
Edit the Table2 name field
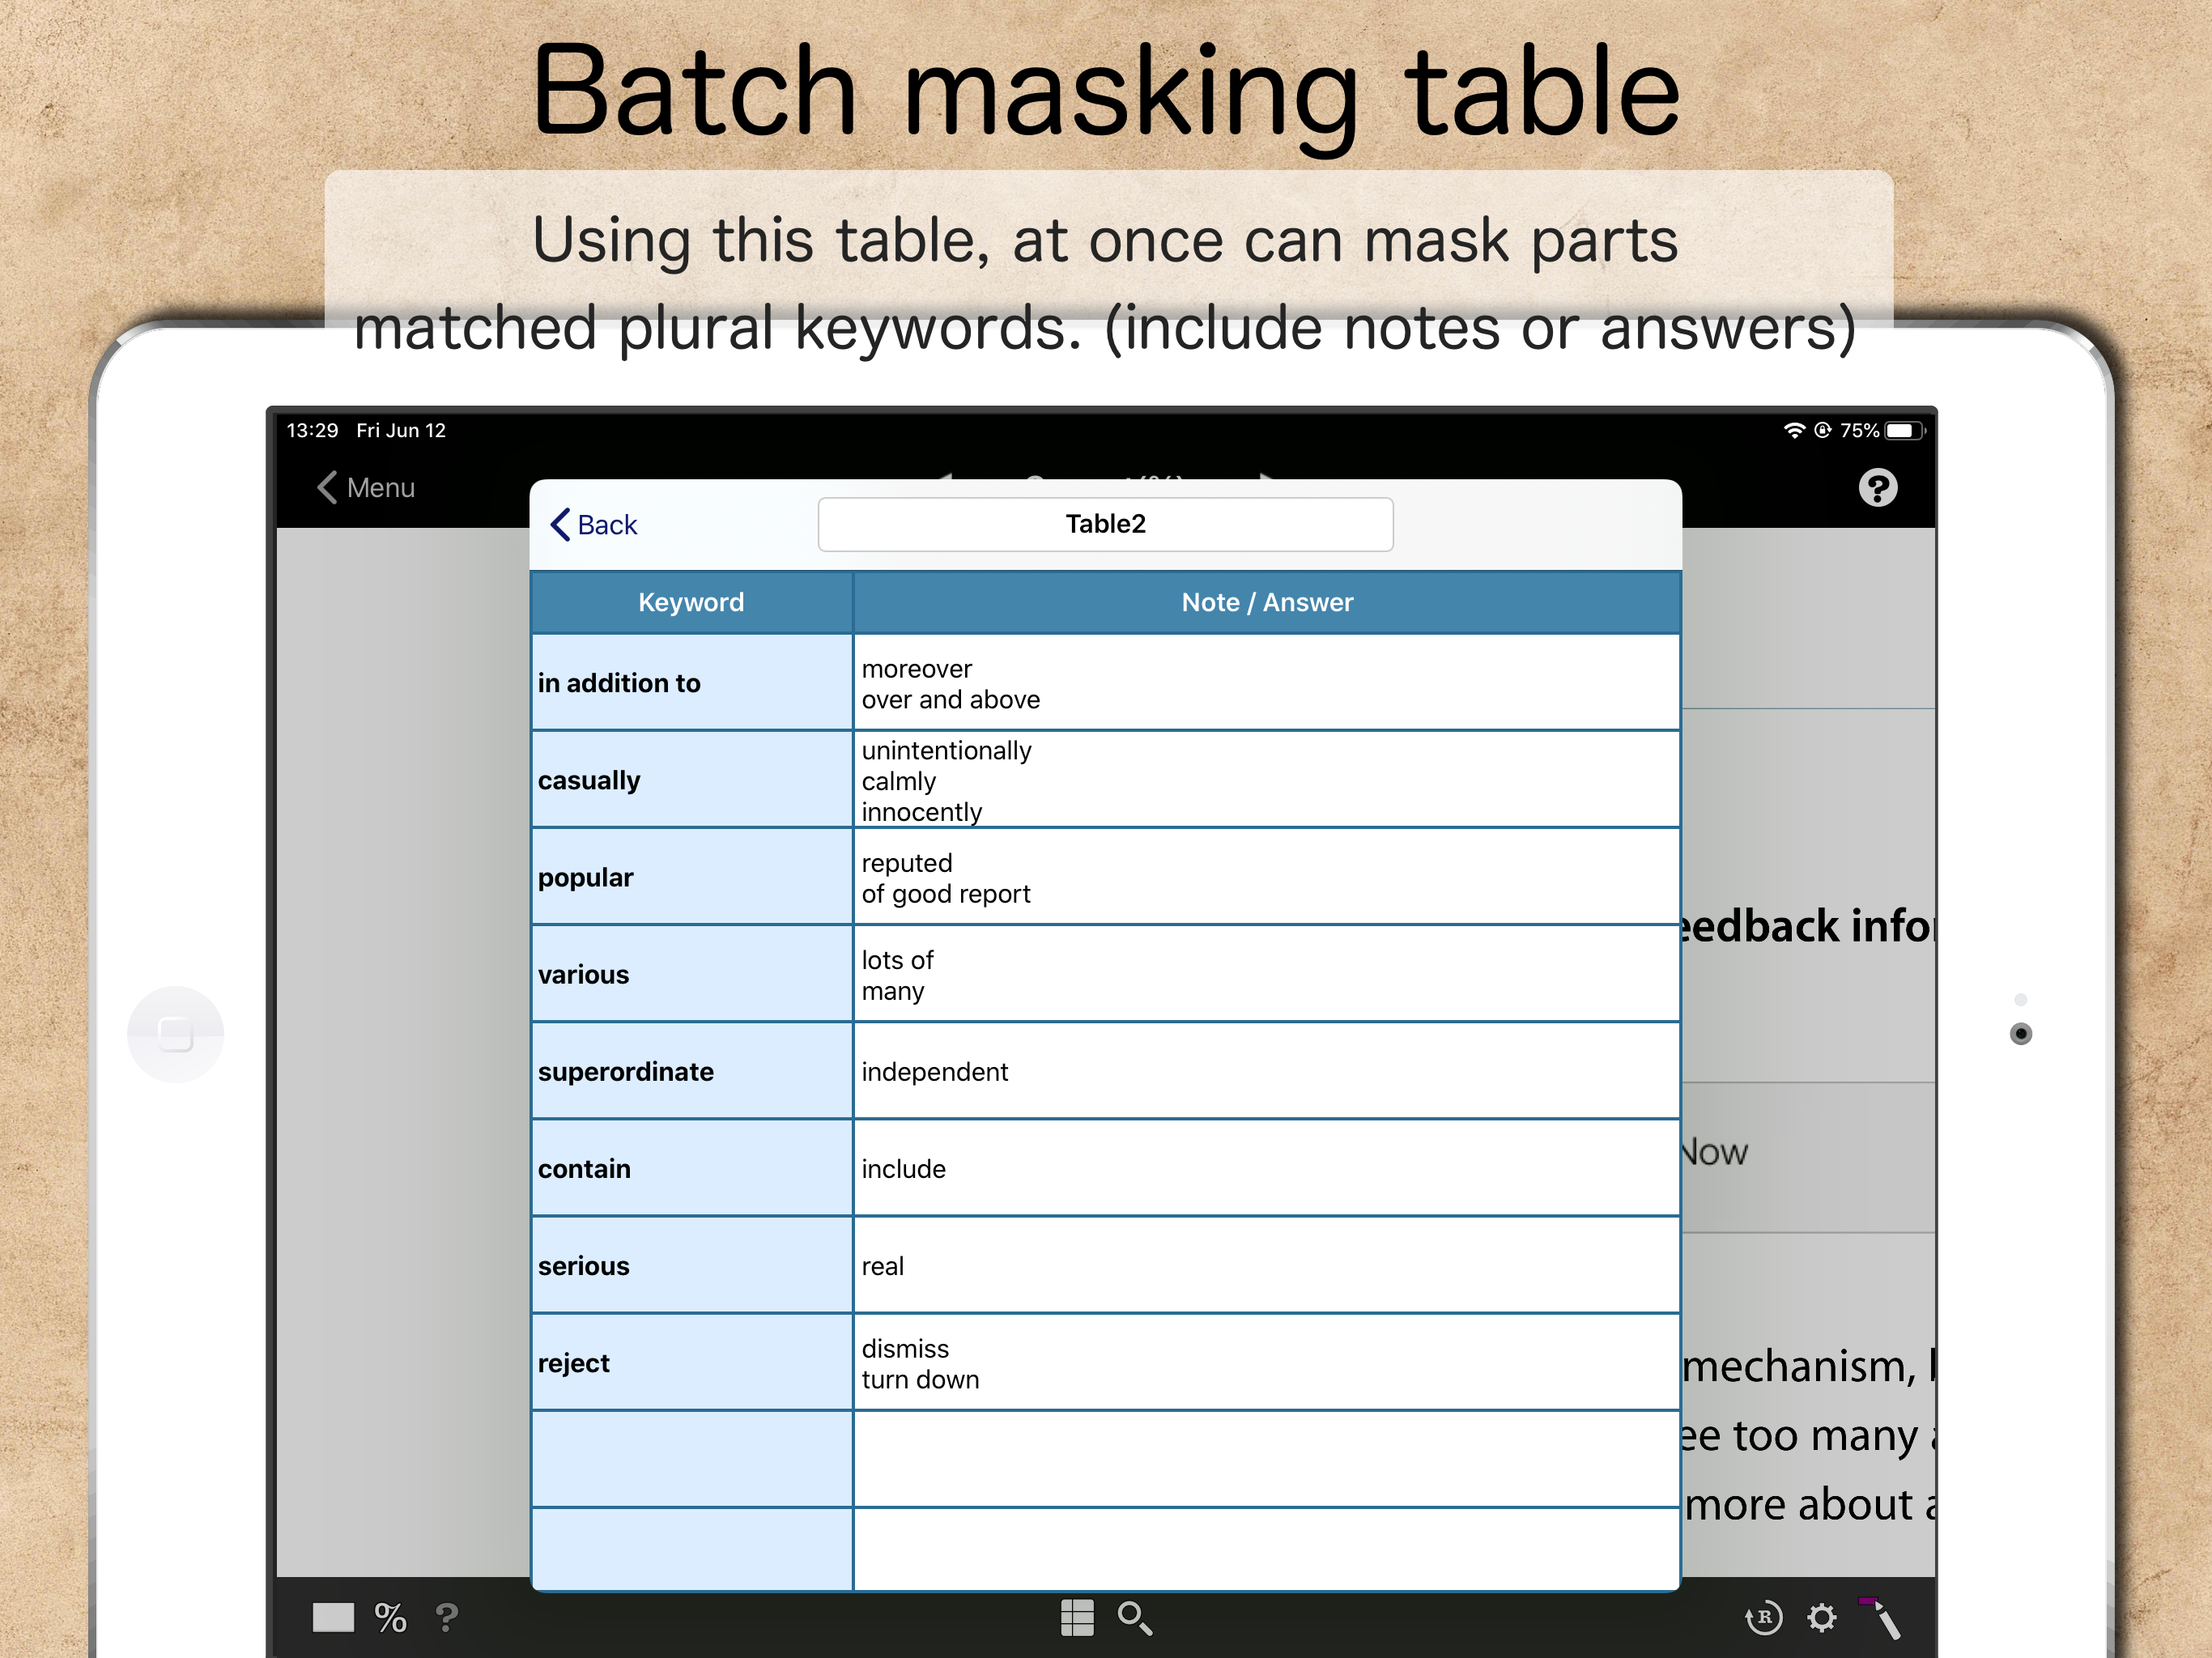coord(1104,524)
